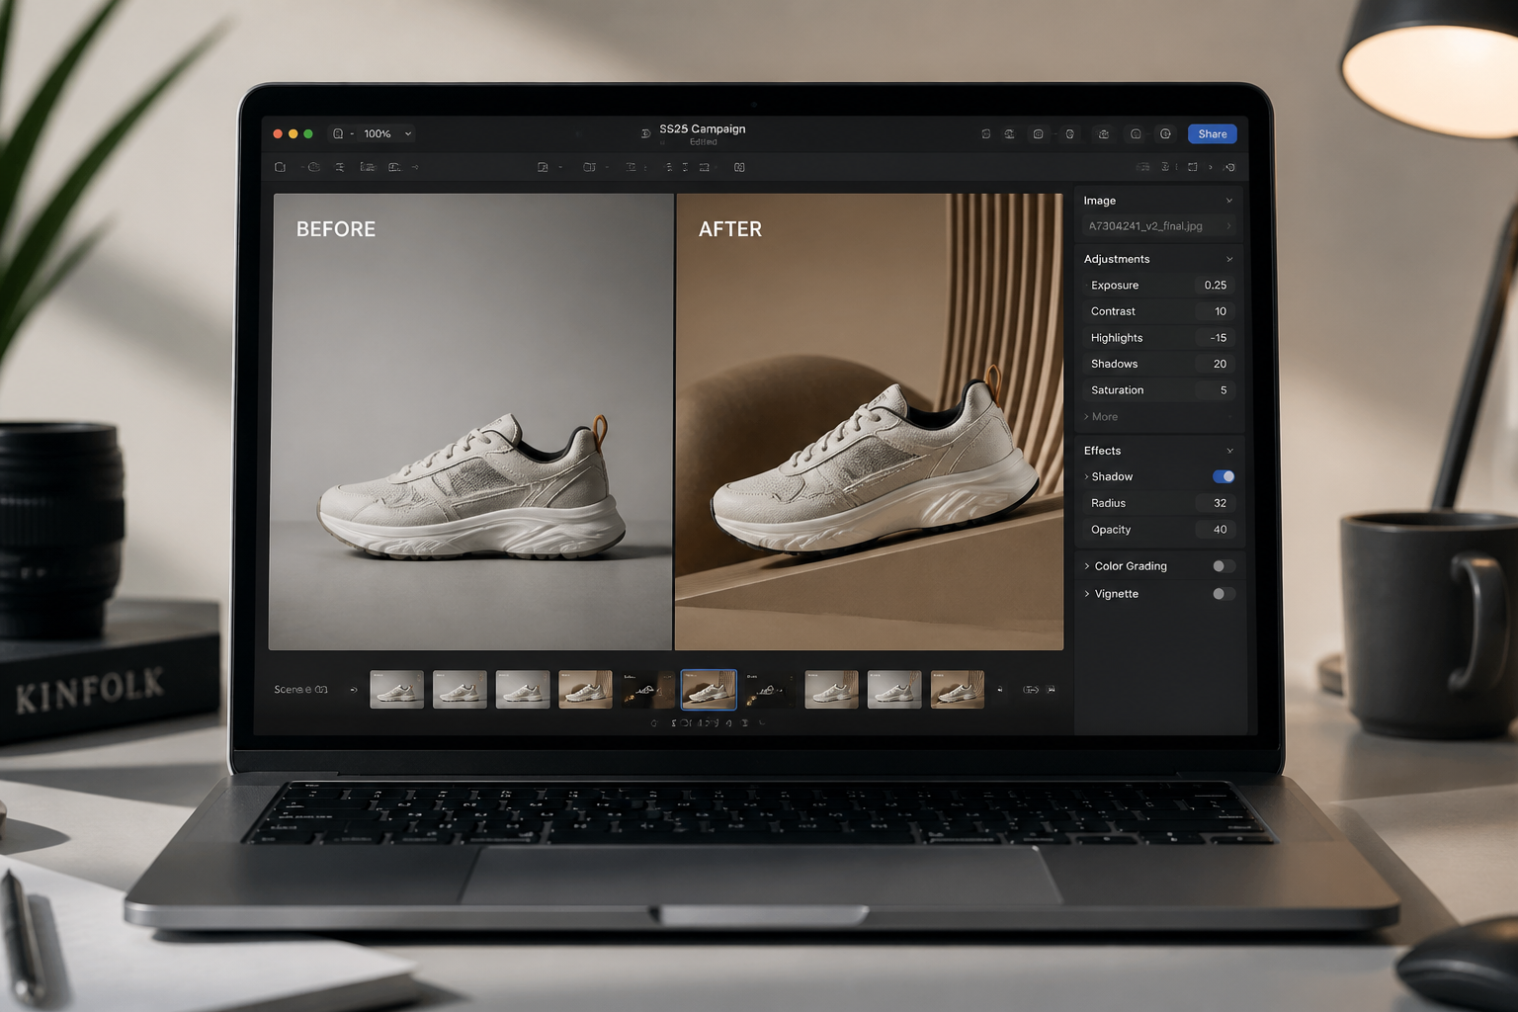1518x1012 pixels.
Task: Click the arrow icon next to Scene label
Action: (353, 690)
